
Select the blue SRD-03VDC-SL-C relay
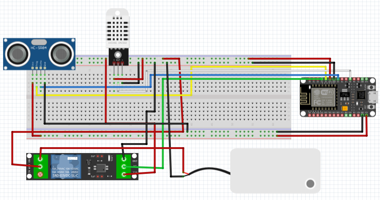coord(65,167)
